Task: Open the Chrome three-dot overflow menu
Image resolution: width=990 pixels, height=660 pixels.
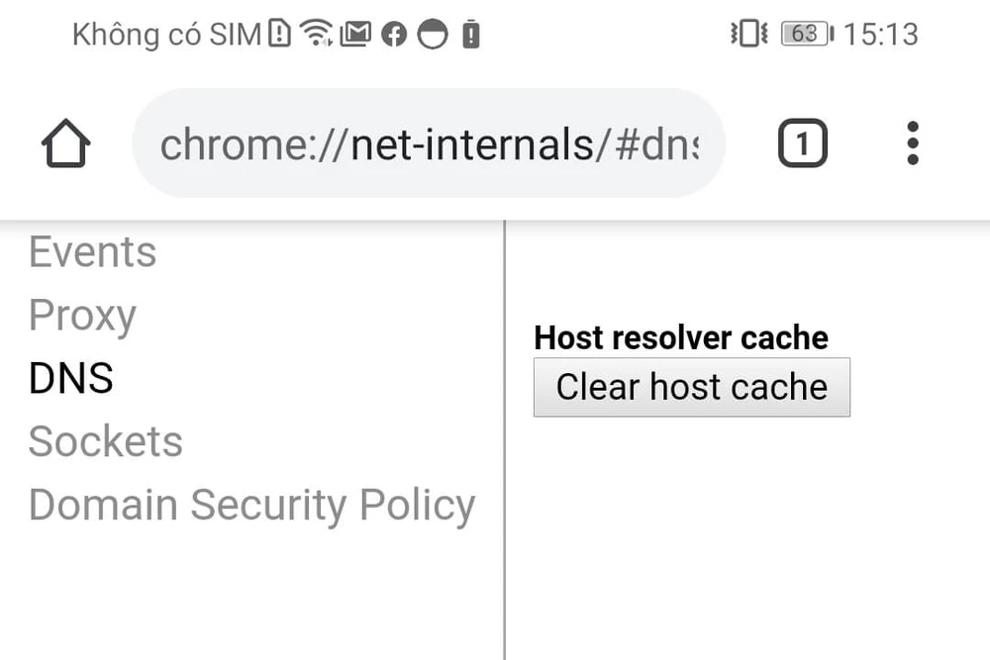Action: pos(912,142)
